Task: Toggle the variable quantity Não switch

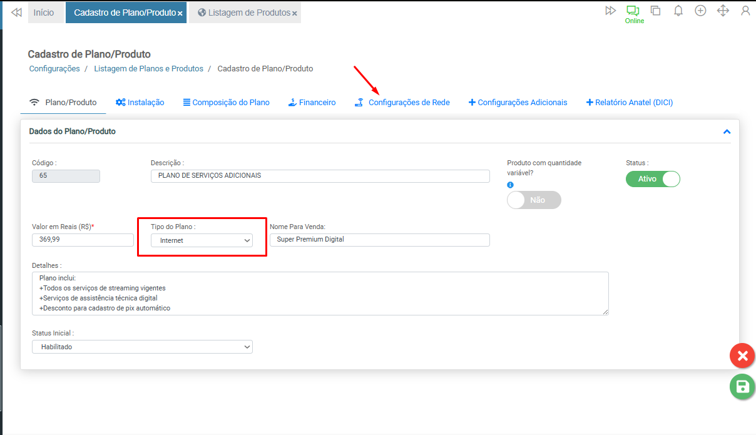Action: click(x=534, y=200)
